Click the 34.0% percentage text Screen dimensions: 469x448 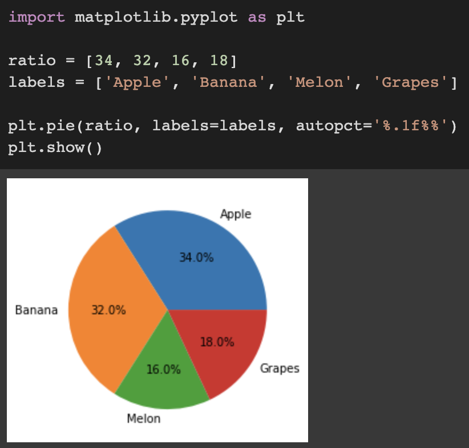(x=196, y=258)
